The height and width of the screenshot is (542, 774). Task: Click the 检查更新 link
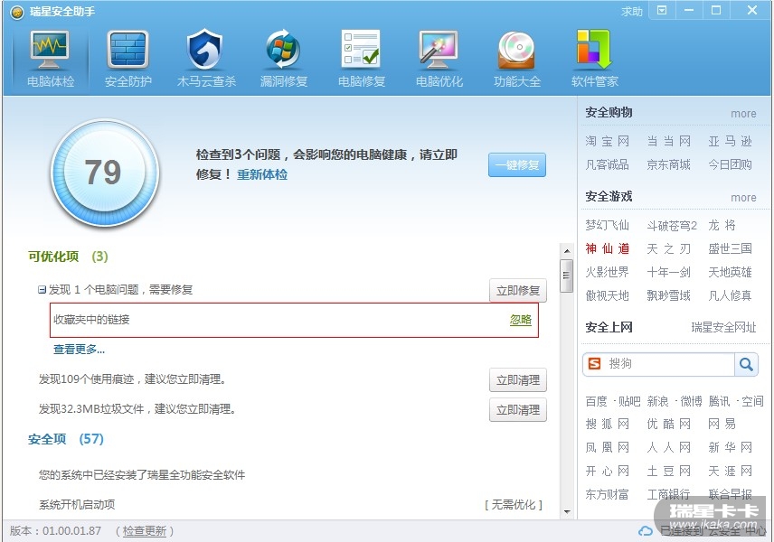pos(144,531)
